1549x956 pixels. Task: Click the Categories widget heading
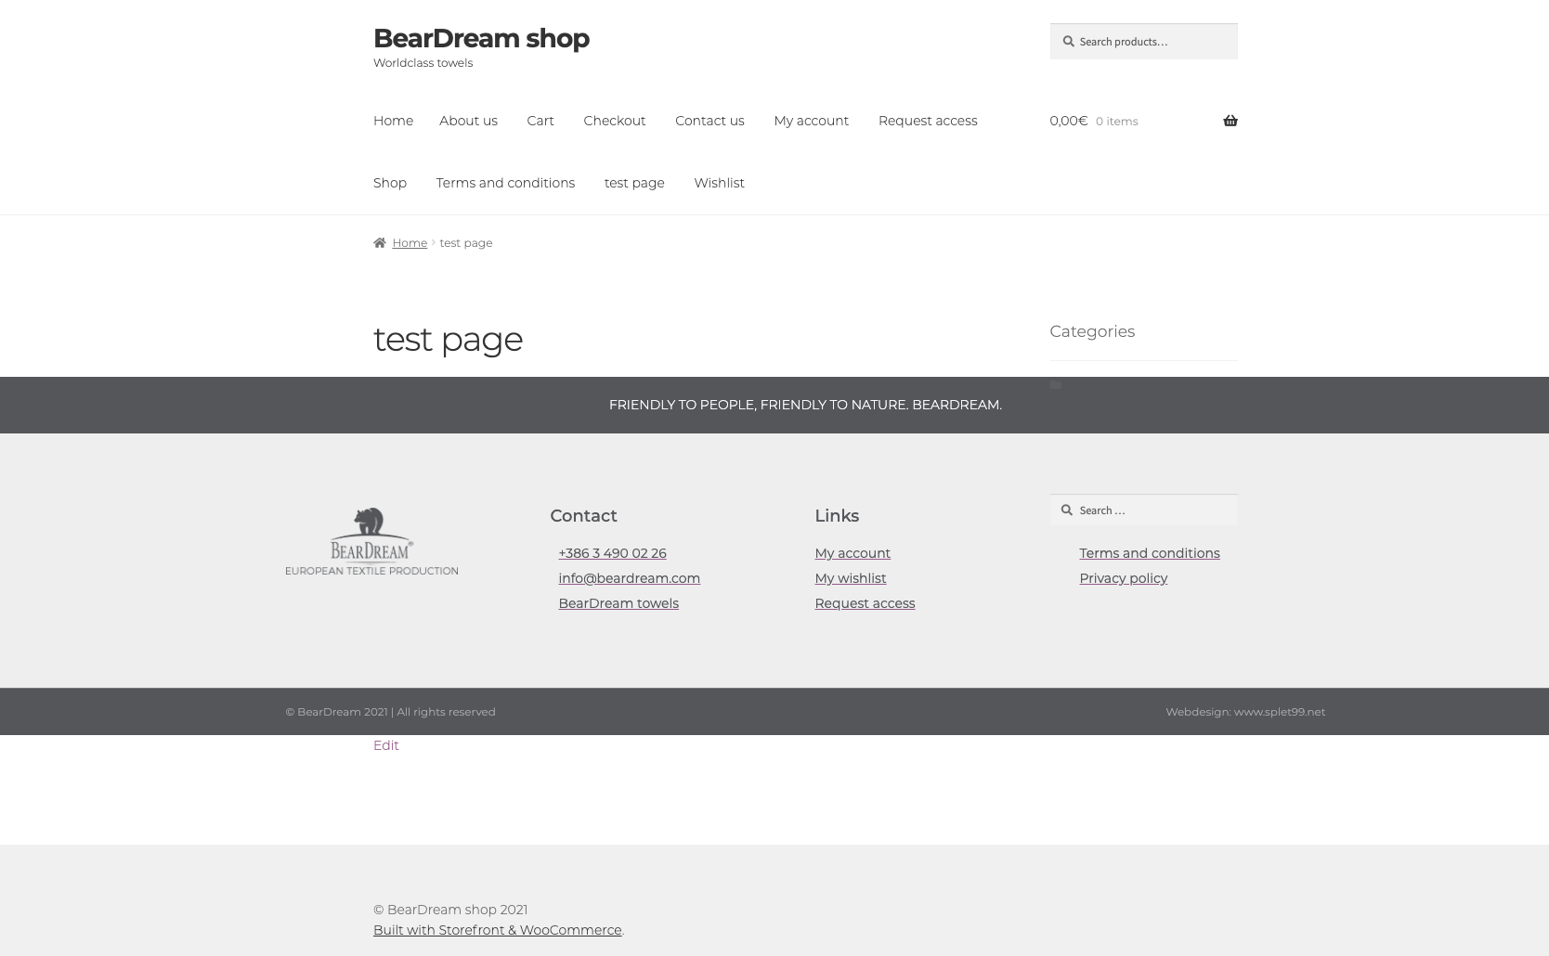[x=1092, y=331]
